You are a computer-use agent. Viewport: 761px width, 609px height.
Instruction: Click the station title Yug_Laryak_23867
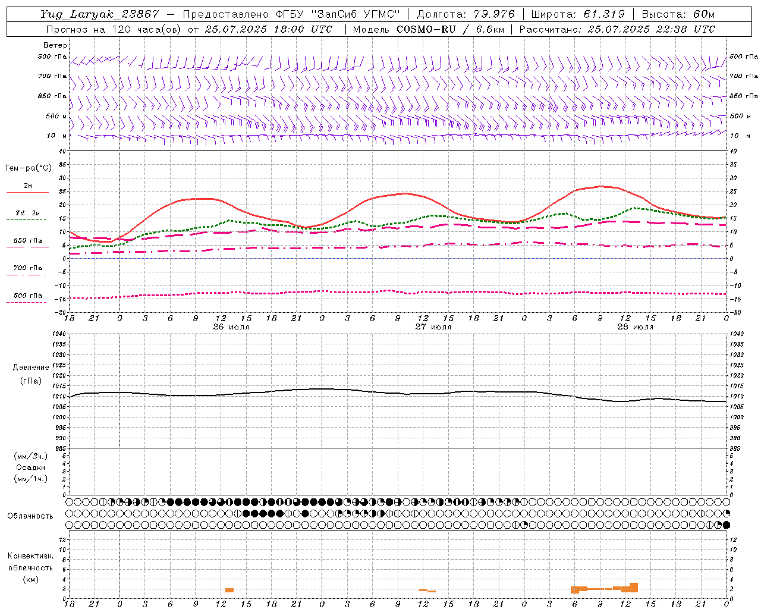tap(99, 14)
